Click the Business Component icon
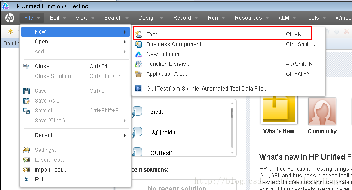The width and height of the screenshot is (352, 190). pos(138,44)
